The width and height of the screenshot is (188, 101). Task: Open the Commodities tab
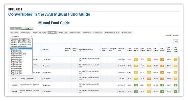tap(98, 33)
